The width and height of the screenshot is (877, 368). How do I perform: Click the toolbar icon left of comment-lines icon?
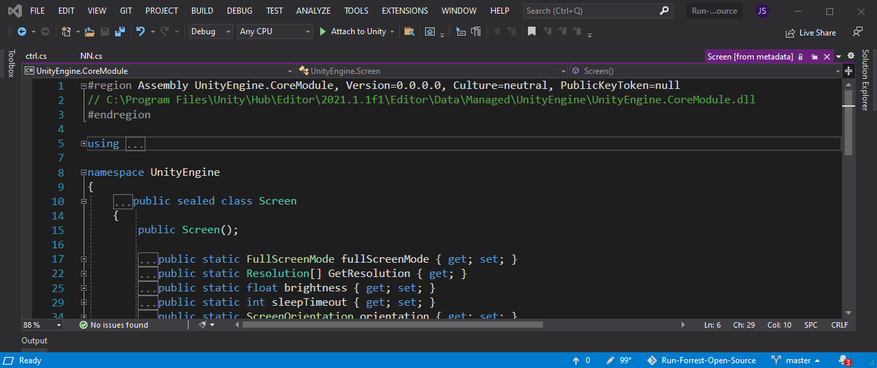[460, 31]
